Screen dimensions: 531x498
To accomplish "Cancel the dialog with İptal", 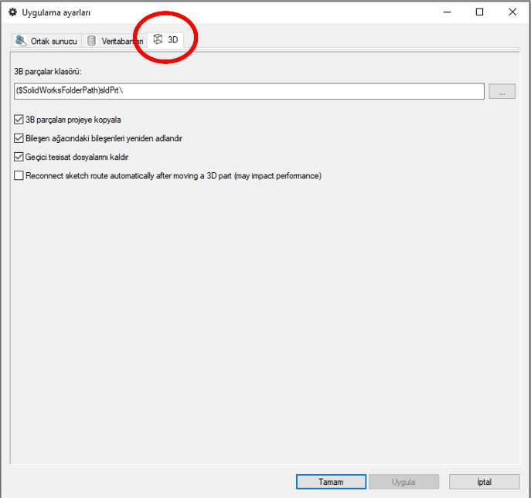I will (484, 482).
